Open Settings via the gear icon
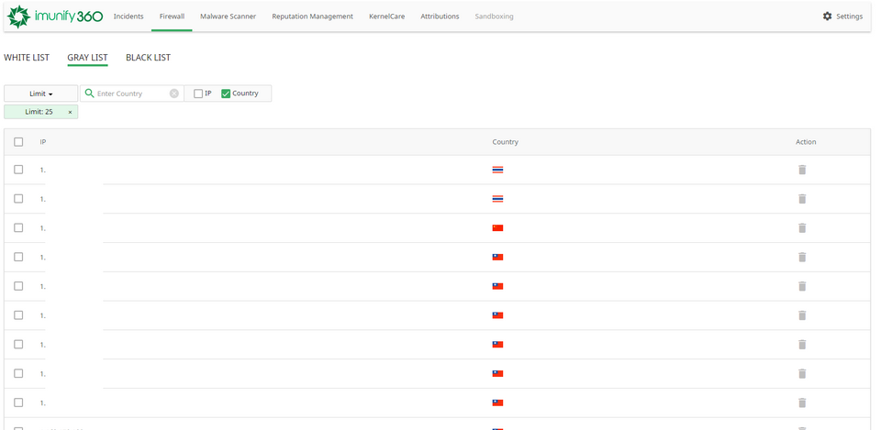 [827, 17]
